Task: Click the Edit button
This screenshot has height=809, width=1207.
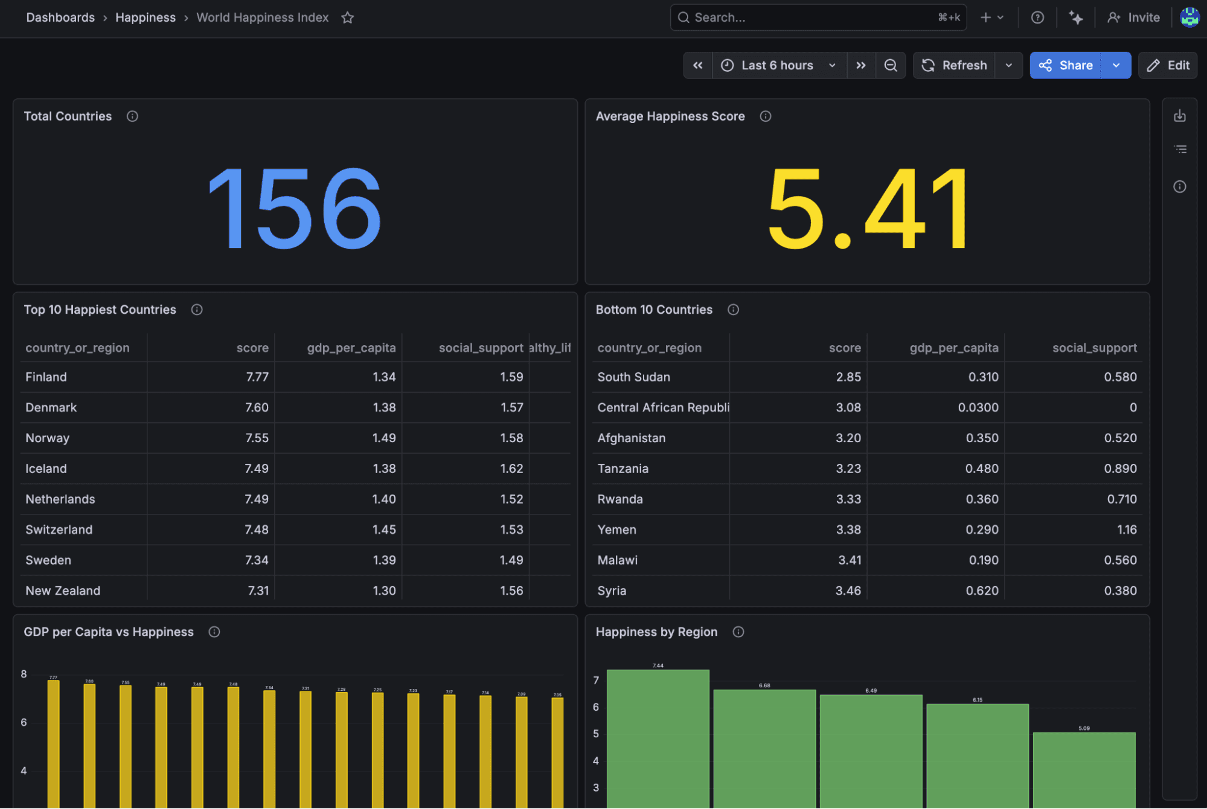Action: coord(1167,65)
